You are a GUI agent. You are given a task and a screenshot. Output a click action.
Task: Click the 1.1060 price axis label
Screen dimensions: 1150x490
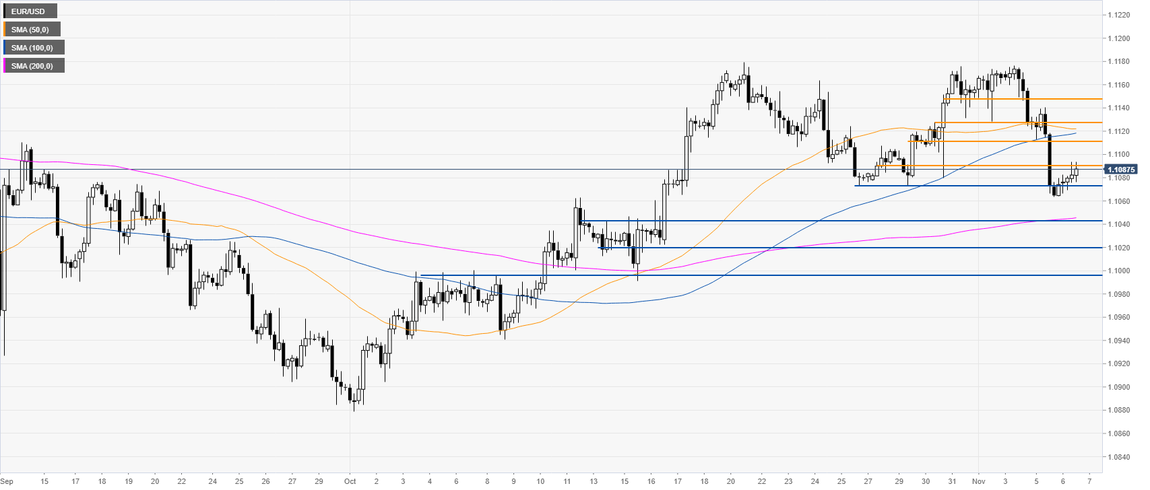click(x=1118, y=201)
